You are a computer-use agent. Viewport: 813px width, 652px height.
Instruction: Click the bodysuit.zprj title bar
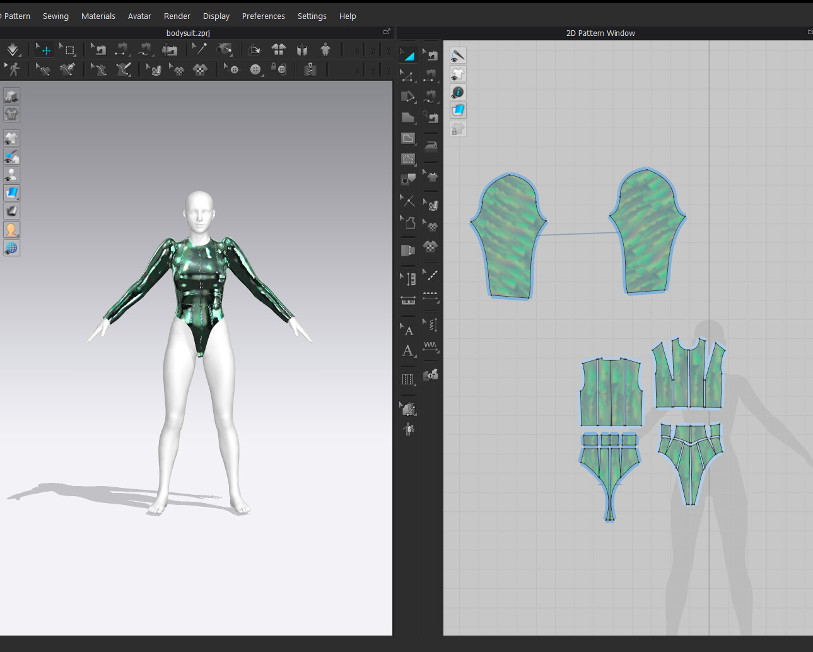pos(187,33)
